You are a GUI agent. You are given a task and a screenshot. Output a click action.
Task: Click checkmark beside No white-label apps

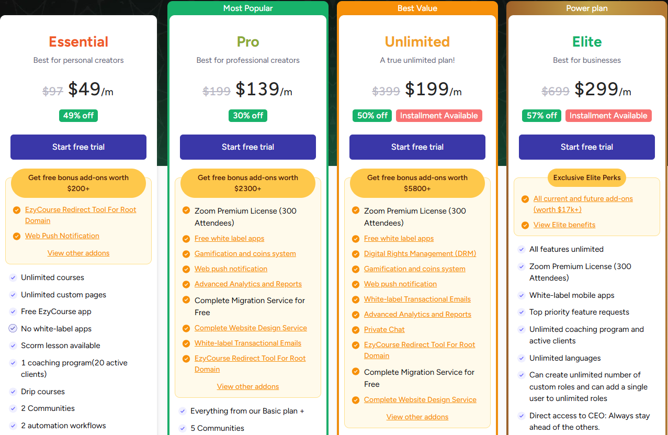point(13,329)
